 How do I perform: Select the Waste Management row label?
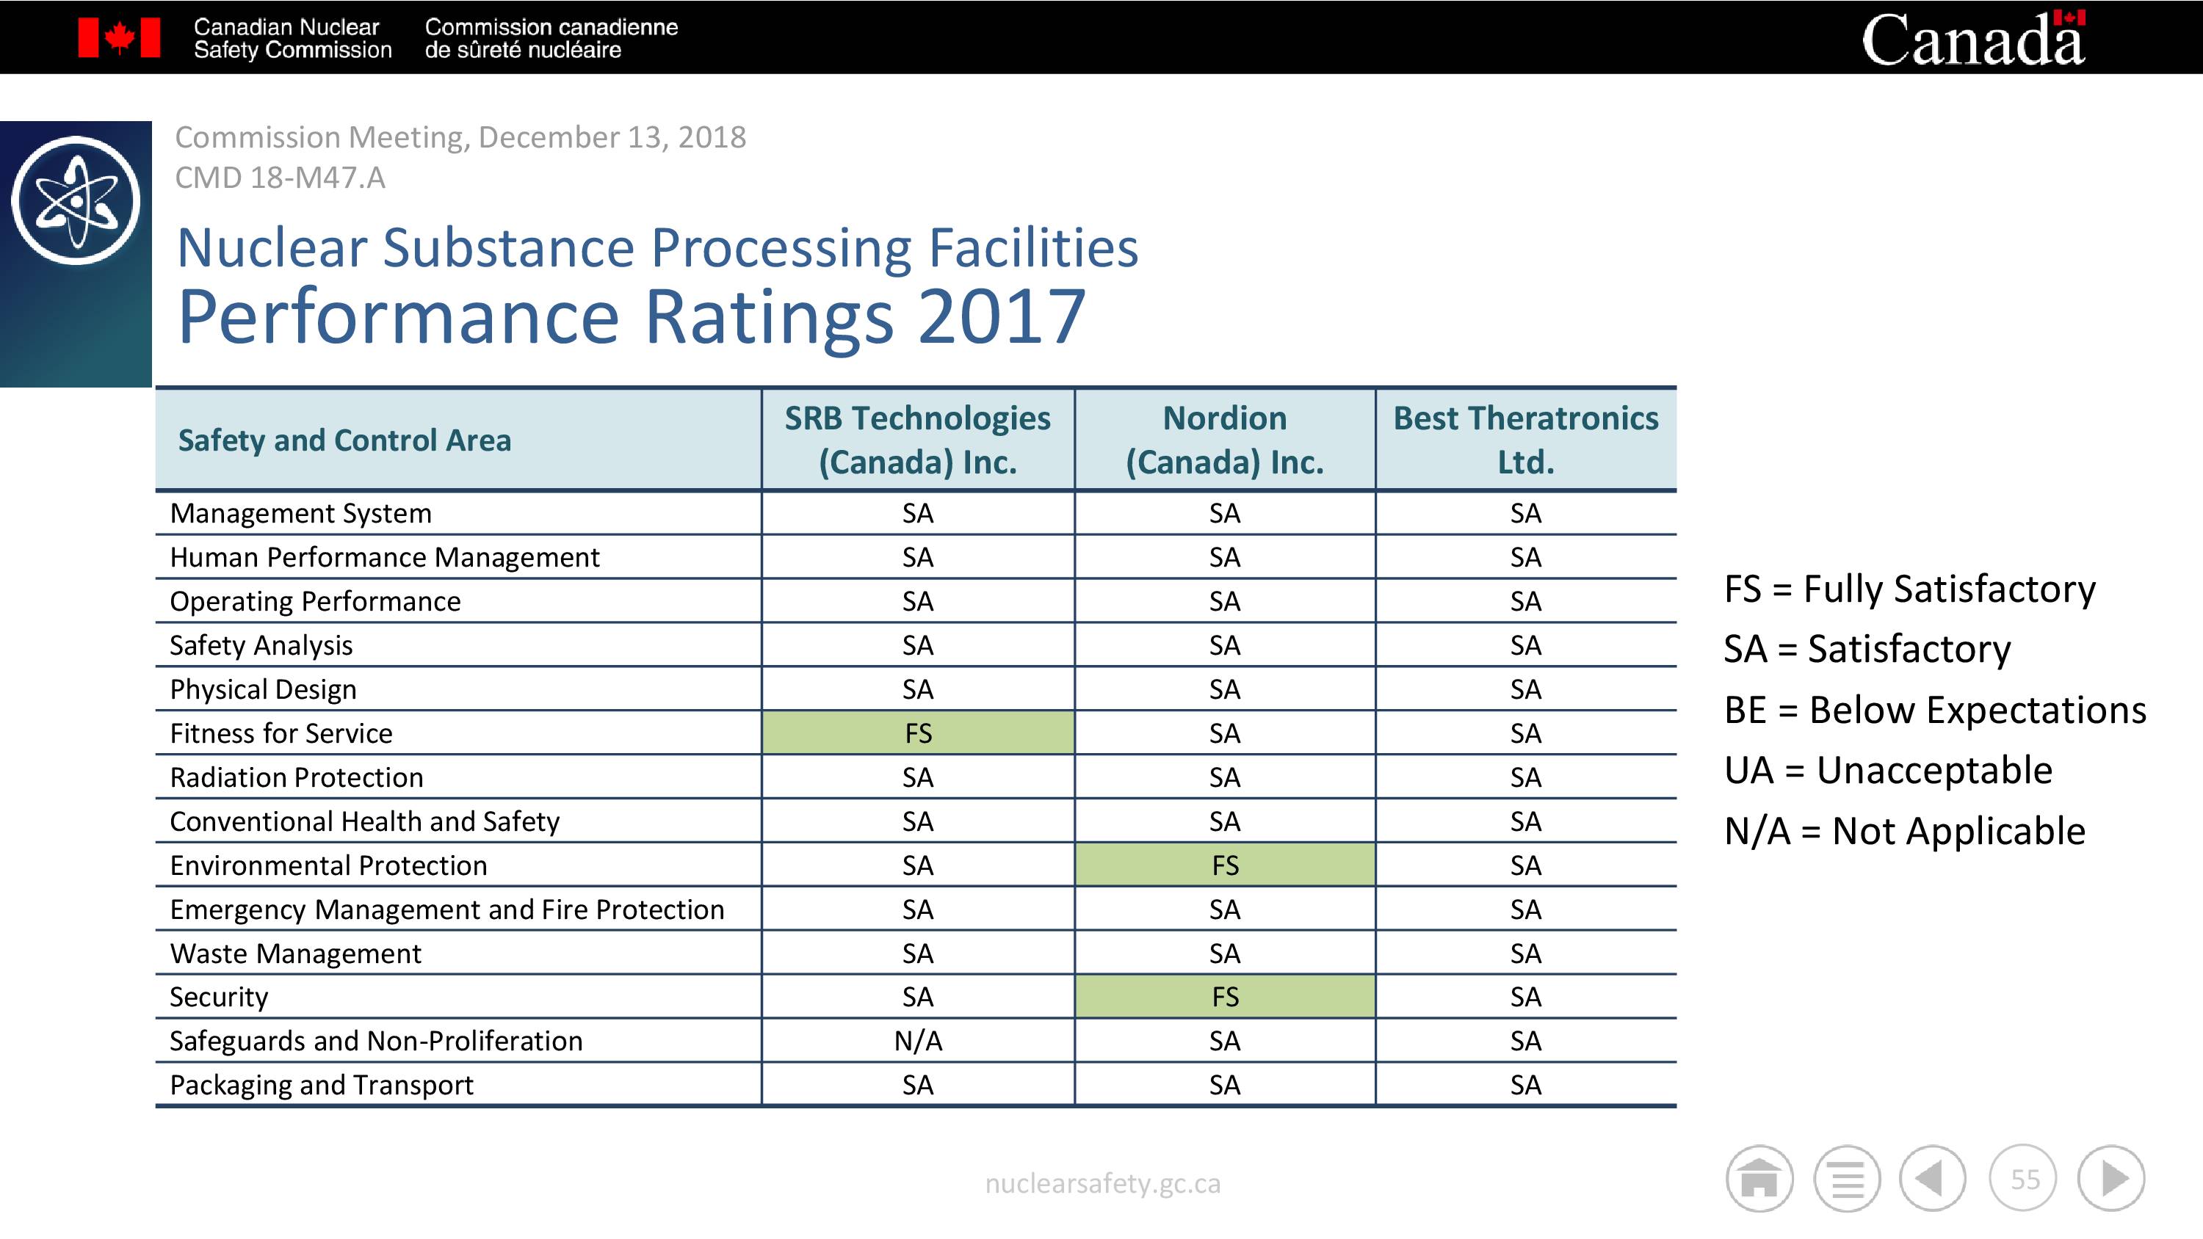pos(295,953)
